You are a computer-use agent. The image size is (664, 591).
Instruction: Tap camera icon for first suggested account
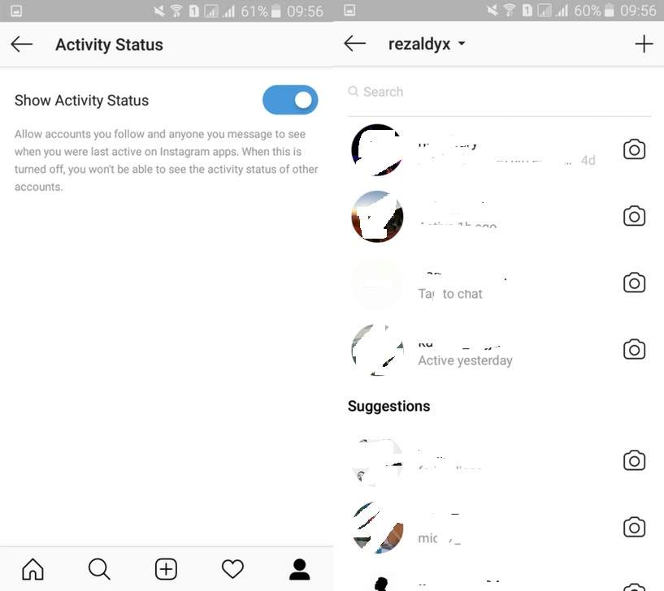point(634,460)
